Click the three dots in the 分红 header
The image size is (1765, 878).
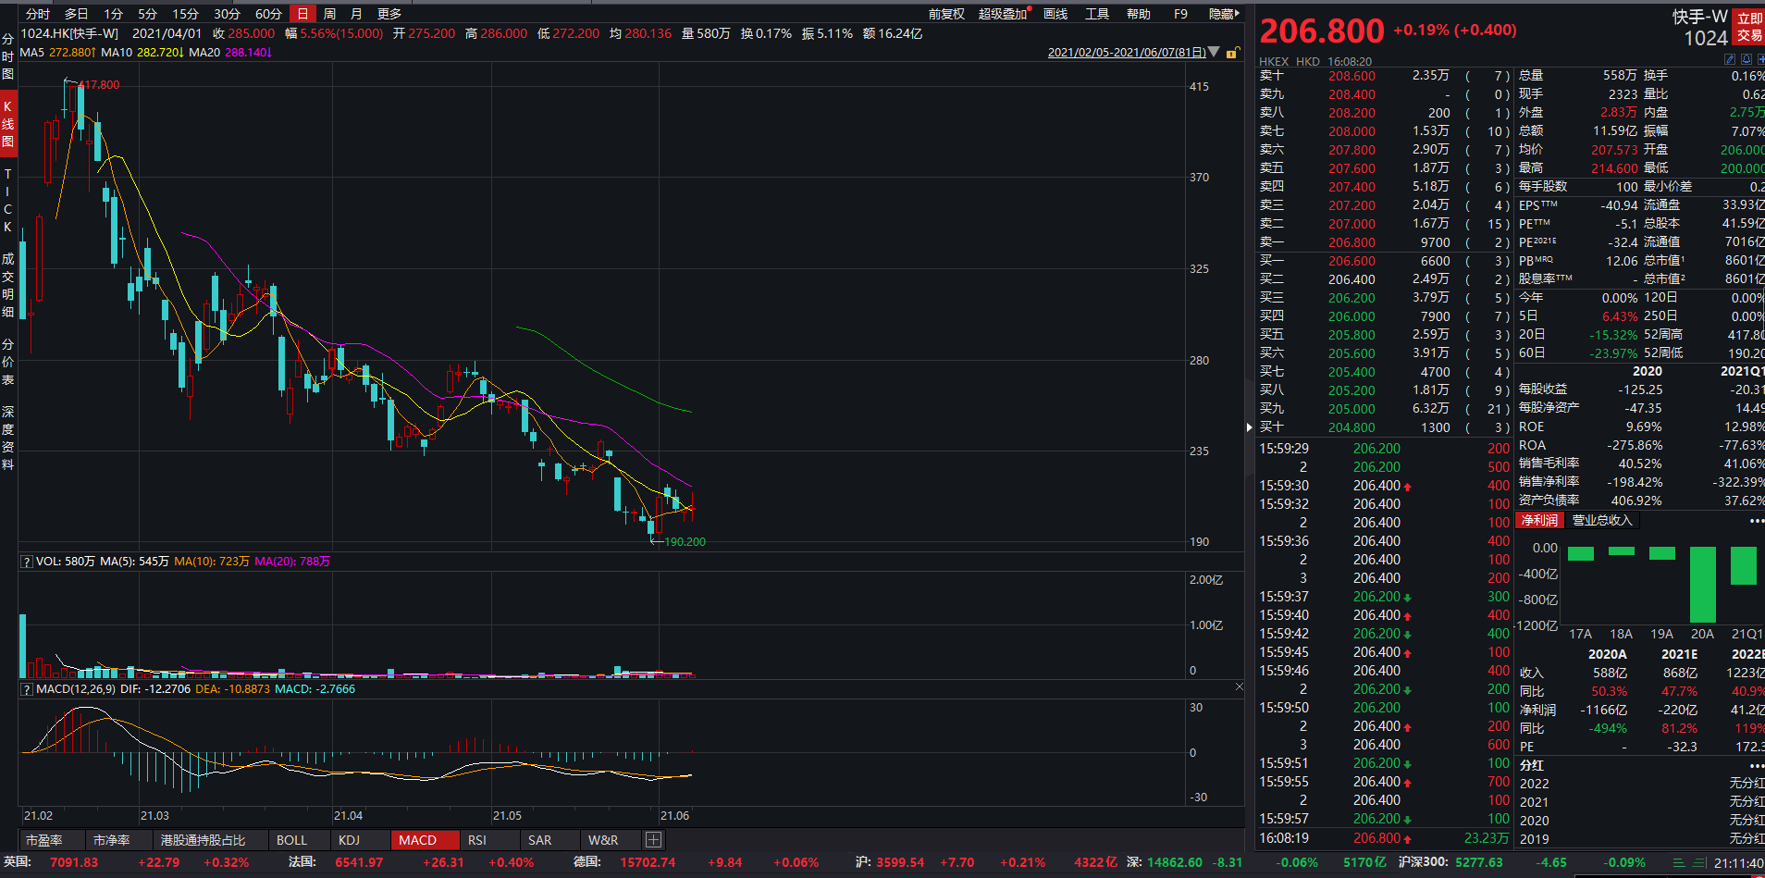coord(1756,765)
